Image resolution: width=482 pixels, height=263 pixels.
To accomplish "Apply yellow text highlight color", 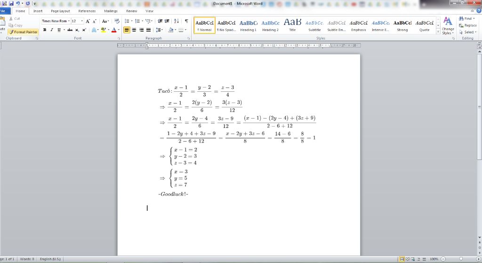I will pos(104,30).
